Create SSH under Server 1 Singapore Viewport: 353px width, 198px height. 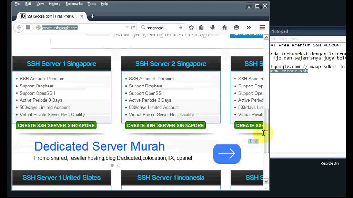(x=56, y=125)
